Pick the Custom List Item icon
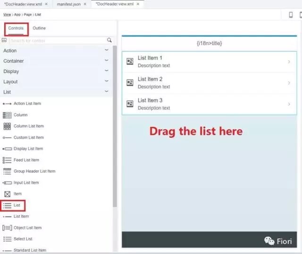This screenshot has width=302, height=254. (7, 138)
